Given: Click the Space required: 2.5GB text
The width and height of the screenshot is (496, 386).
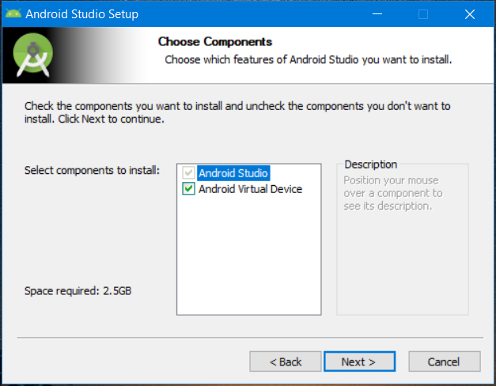Looking at the screenshot, I should click(78, 290).
